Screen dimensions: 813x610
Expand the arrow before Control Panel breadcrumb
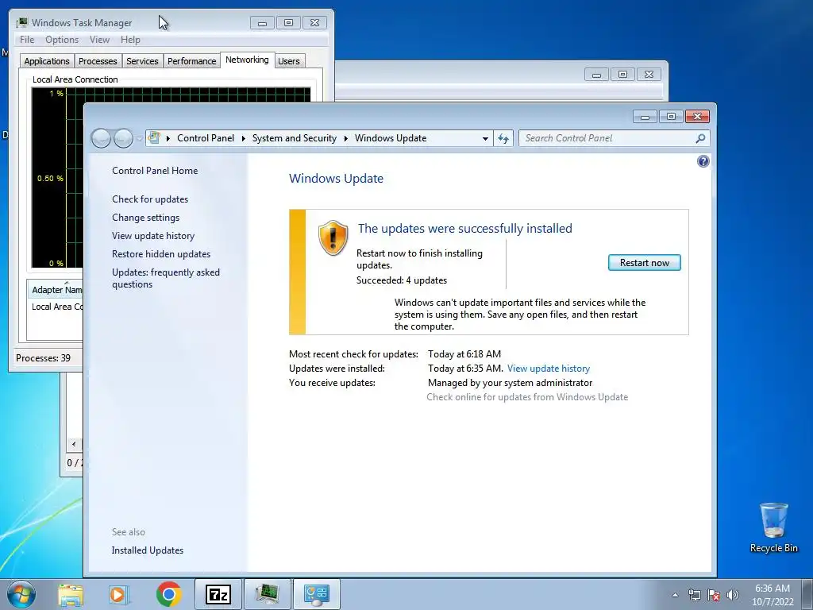(x=168, y=138)
